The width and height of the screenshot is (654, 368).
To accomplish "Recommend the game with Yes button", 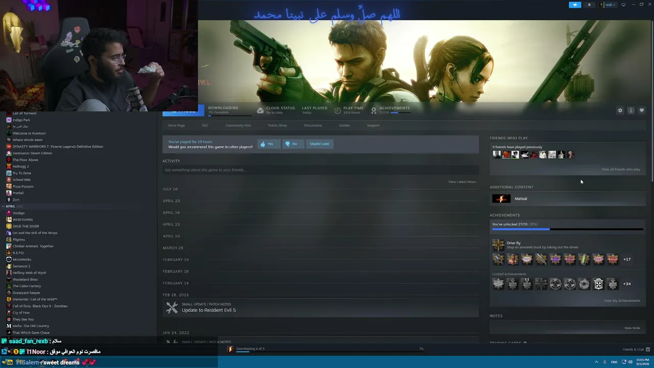I will pos(268,144).
